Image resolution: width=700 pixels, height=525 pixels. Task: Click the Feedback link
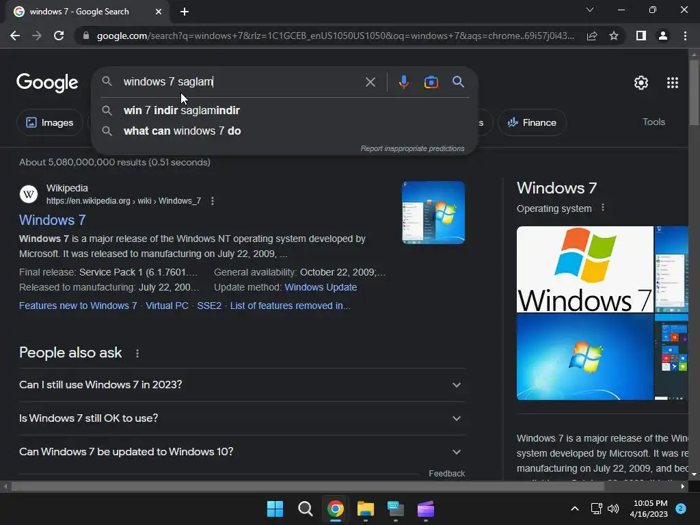446,473
